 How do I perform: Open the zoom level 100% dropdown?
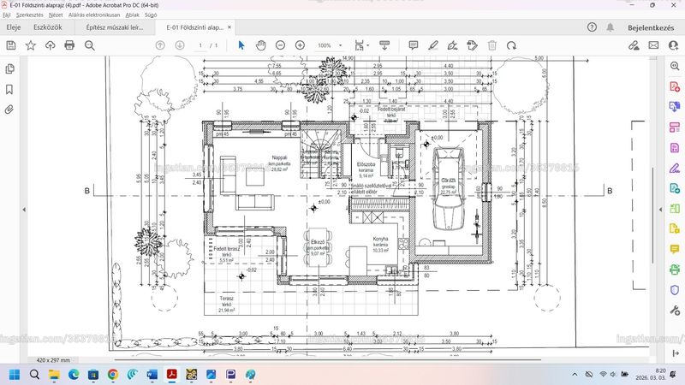tap(330, 45)
